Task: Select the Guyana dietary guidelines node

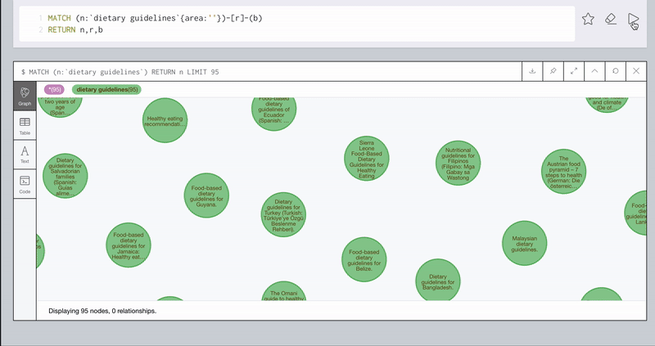Action: point(207,195)
